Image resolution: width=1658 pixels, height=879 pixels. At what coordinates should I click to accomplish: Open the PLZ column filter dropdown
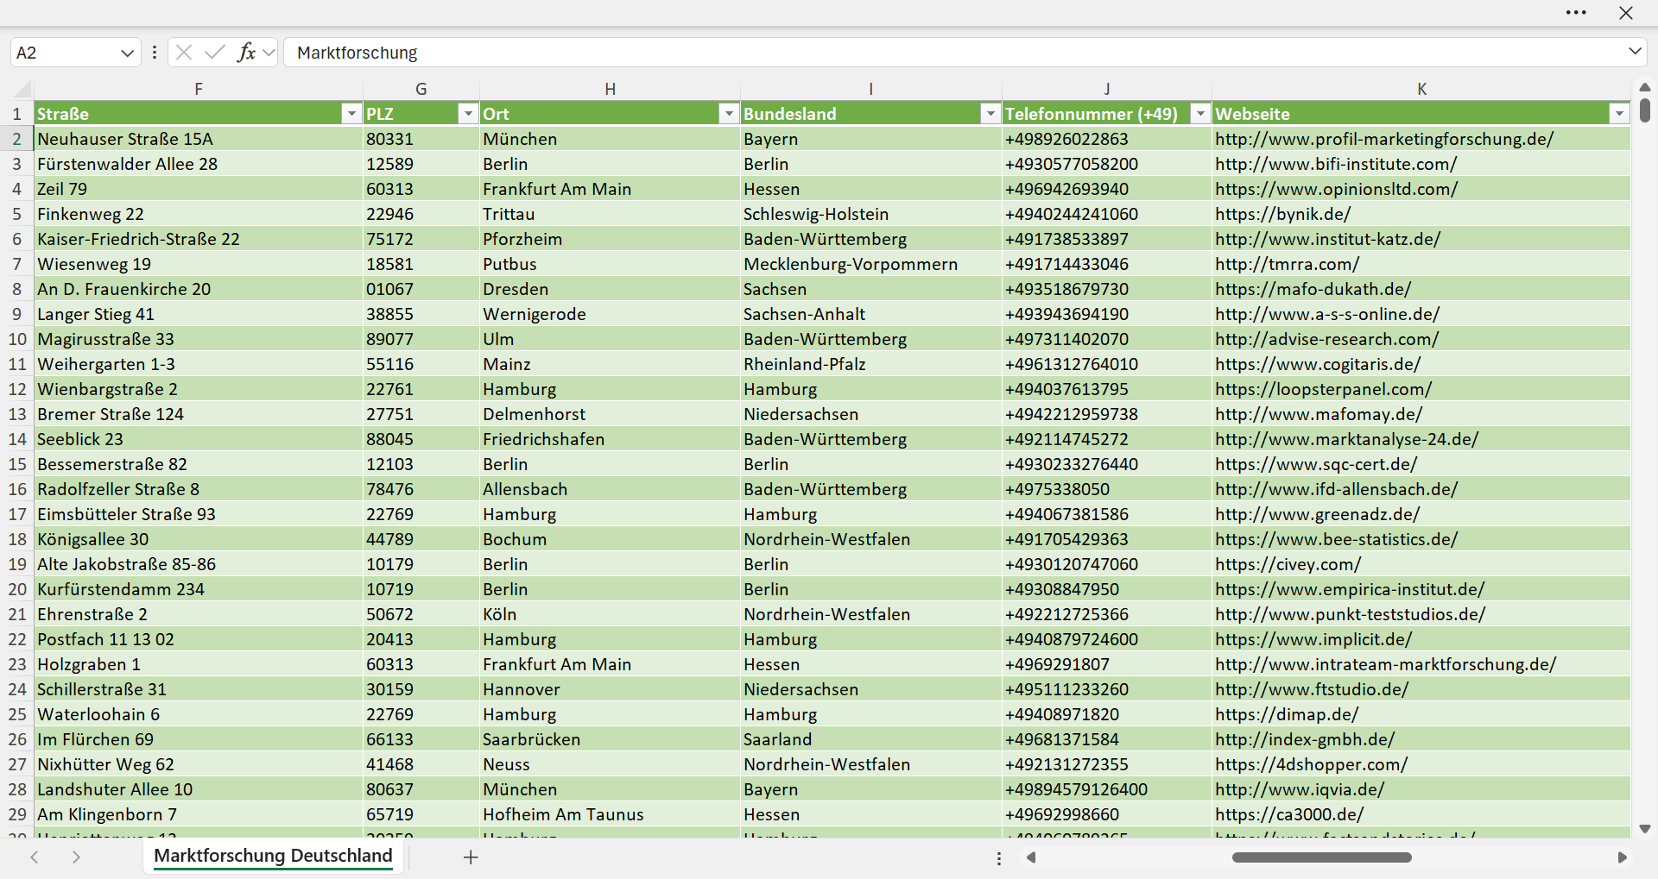(x=467, y=114)
